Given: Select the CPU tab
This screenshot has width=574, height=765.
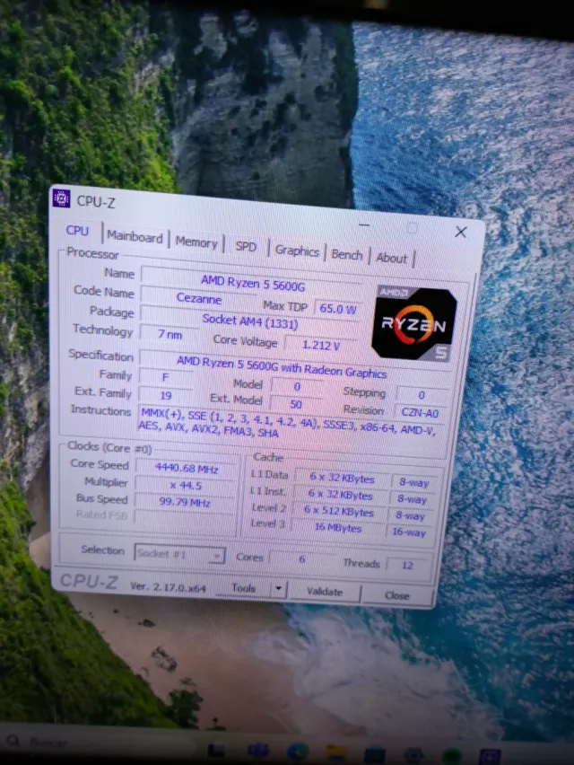Looking at the screenshot, I should pos(77,230).
